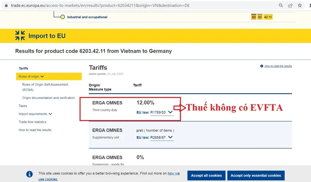Open Rules of Origin Self-Assessment (ROSA)

coord(45,87)
